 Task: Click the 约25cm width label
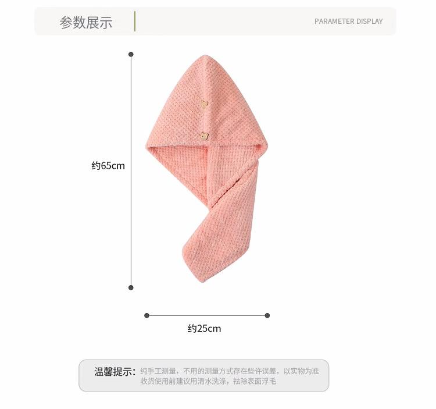pos(204,328)
